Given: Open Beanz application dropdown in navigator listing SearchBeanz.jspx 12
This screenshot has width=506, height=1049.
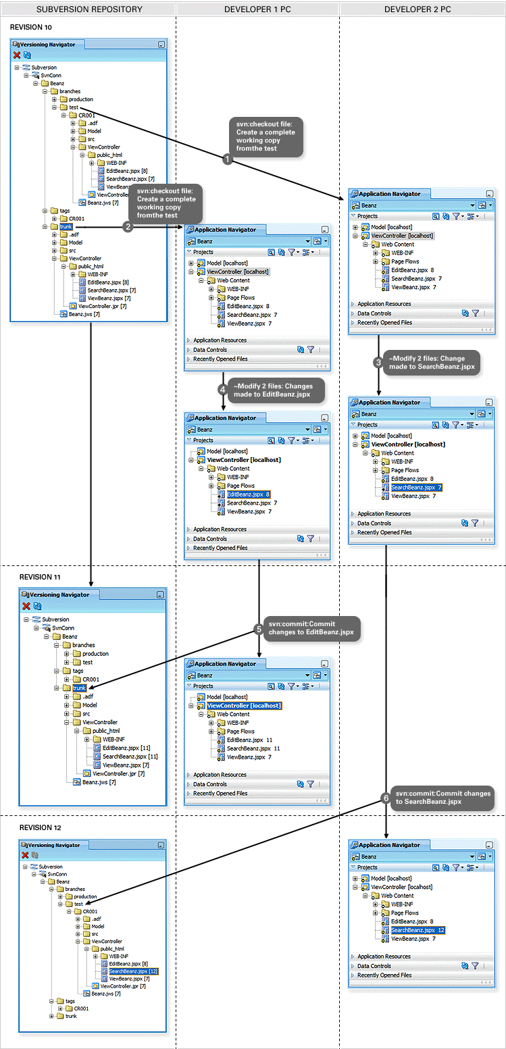Looking at the screenshot, I should [x=472, y=856].
